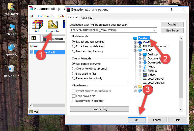Click the WinRAR icon in dialog title bar
Viewport: 194px width, 131px height.
pyautogui.click(x=68, y=10)
